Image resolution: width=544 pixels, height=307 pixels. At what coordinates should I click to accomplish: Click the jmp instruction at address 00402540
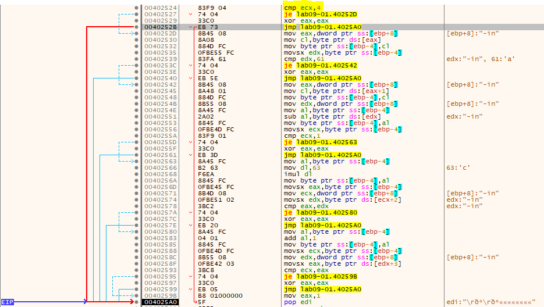[322, 78]
